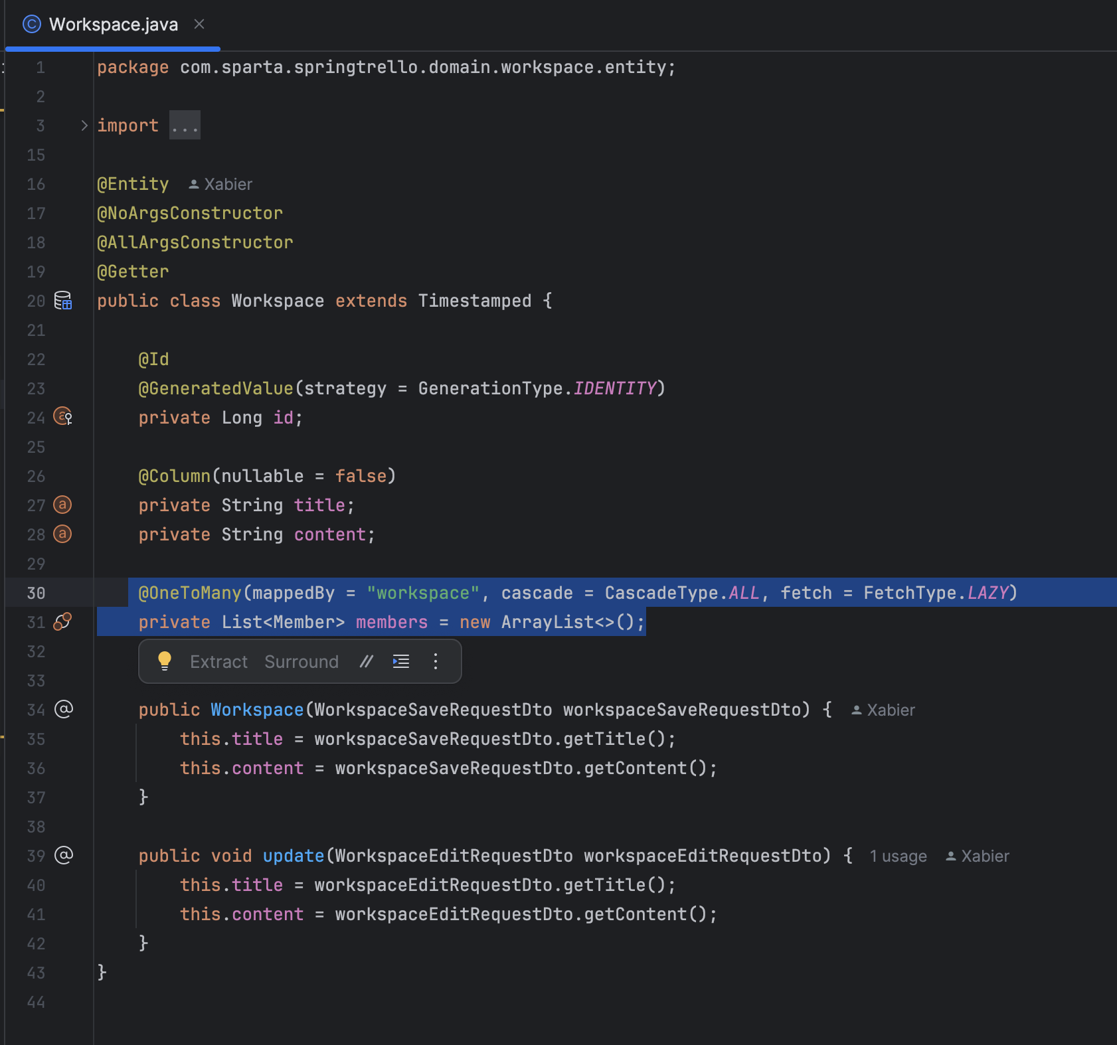Open the lightbulb intention actions
This screenshot has height=1045, width=1117.
165,661
